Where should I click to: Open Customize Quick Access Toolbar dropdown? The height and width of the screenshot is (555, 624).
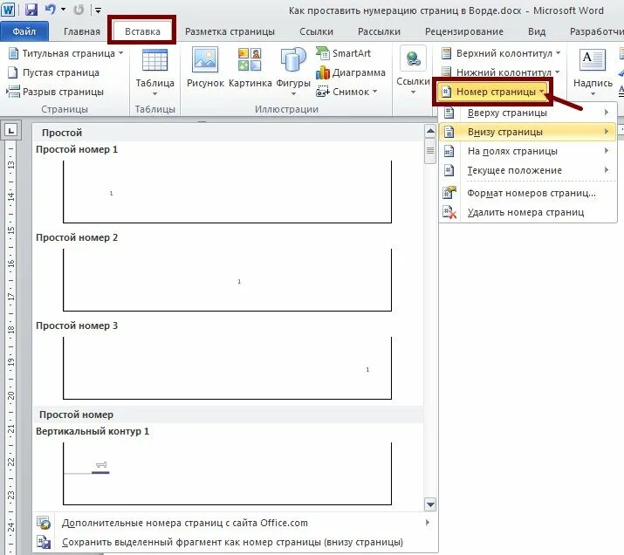[x=98, y=10]
